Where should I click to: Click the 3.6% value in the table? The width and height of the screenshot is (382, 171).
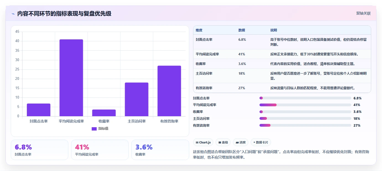click(x=242, y=64)
